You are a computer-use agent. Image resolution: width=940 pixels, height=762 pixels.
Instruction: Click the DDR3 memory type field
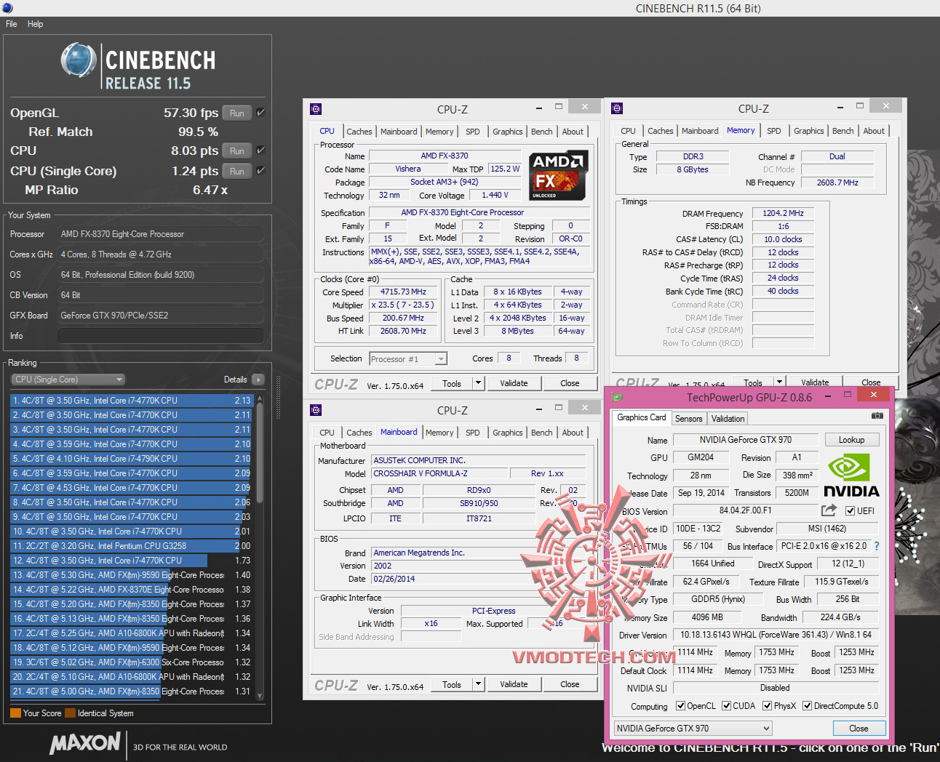(693, 156)
